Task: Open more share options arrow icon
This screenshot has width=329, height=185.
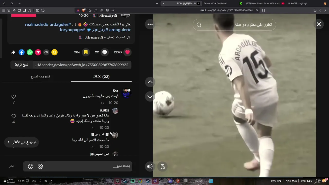Action: pyautogui.click(x=13, y=52)
